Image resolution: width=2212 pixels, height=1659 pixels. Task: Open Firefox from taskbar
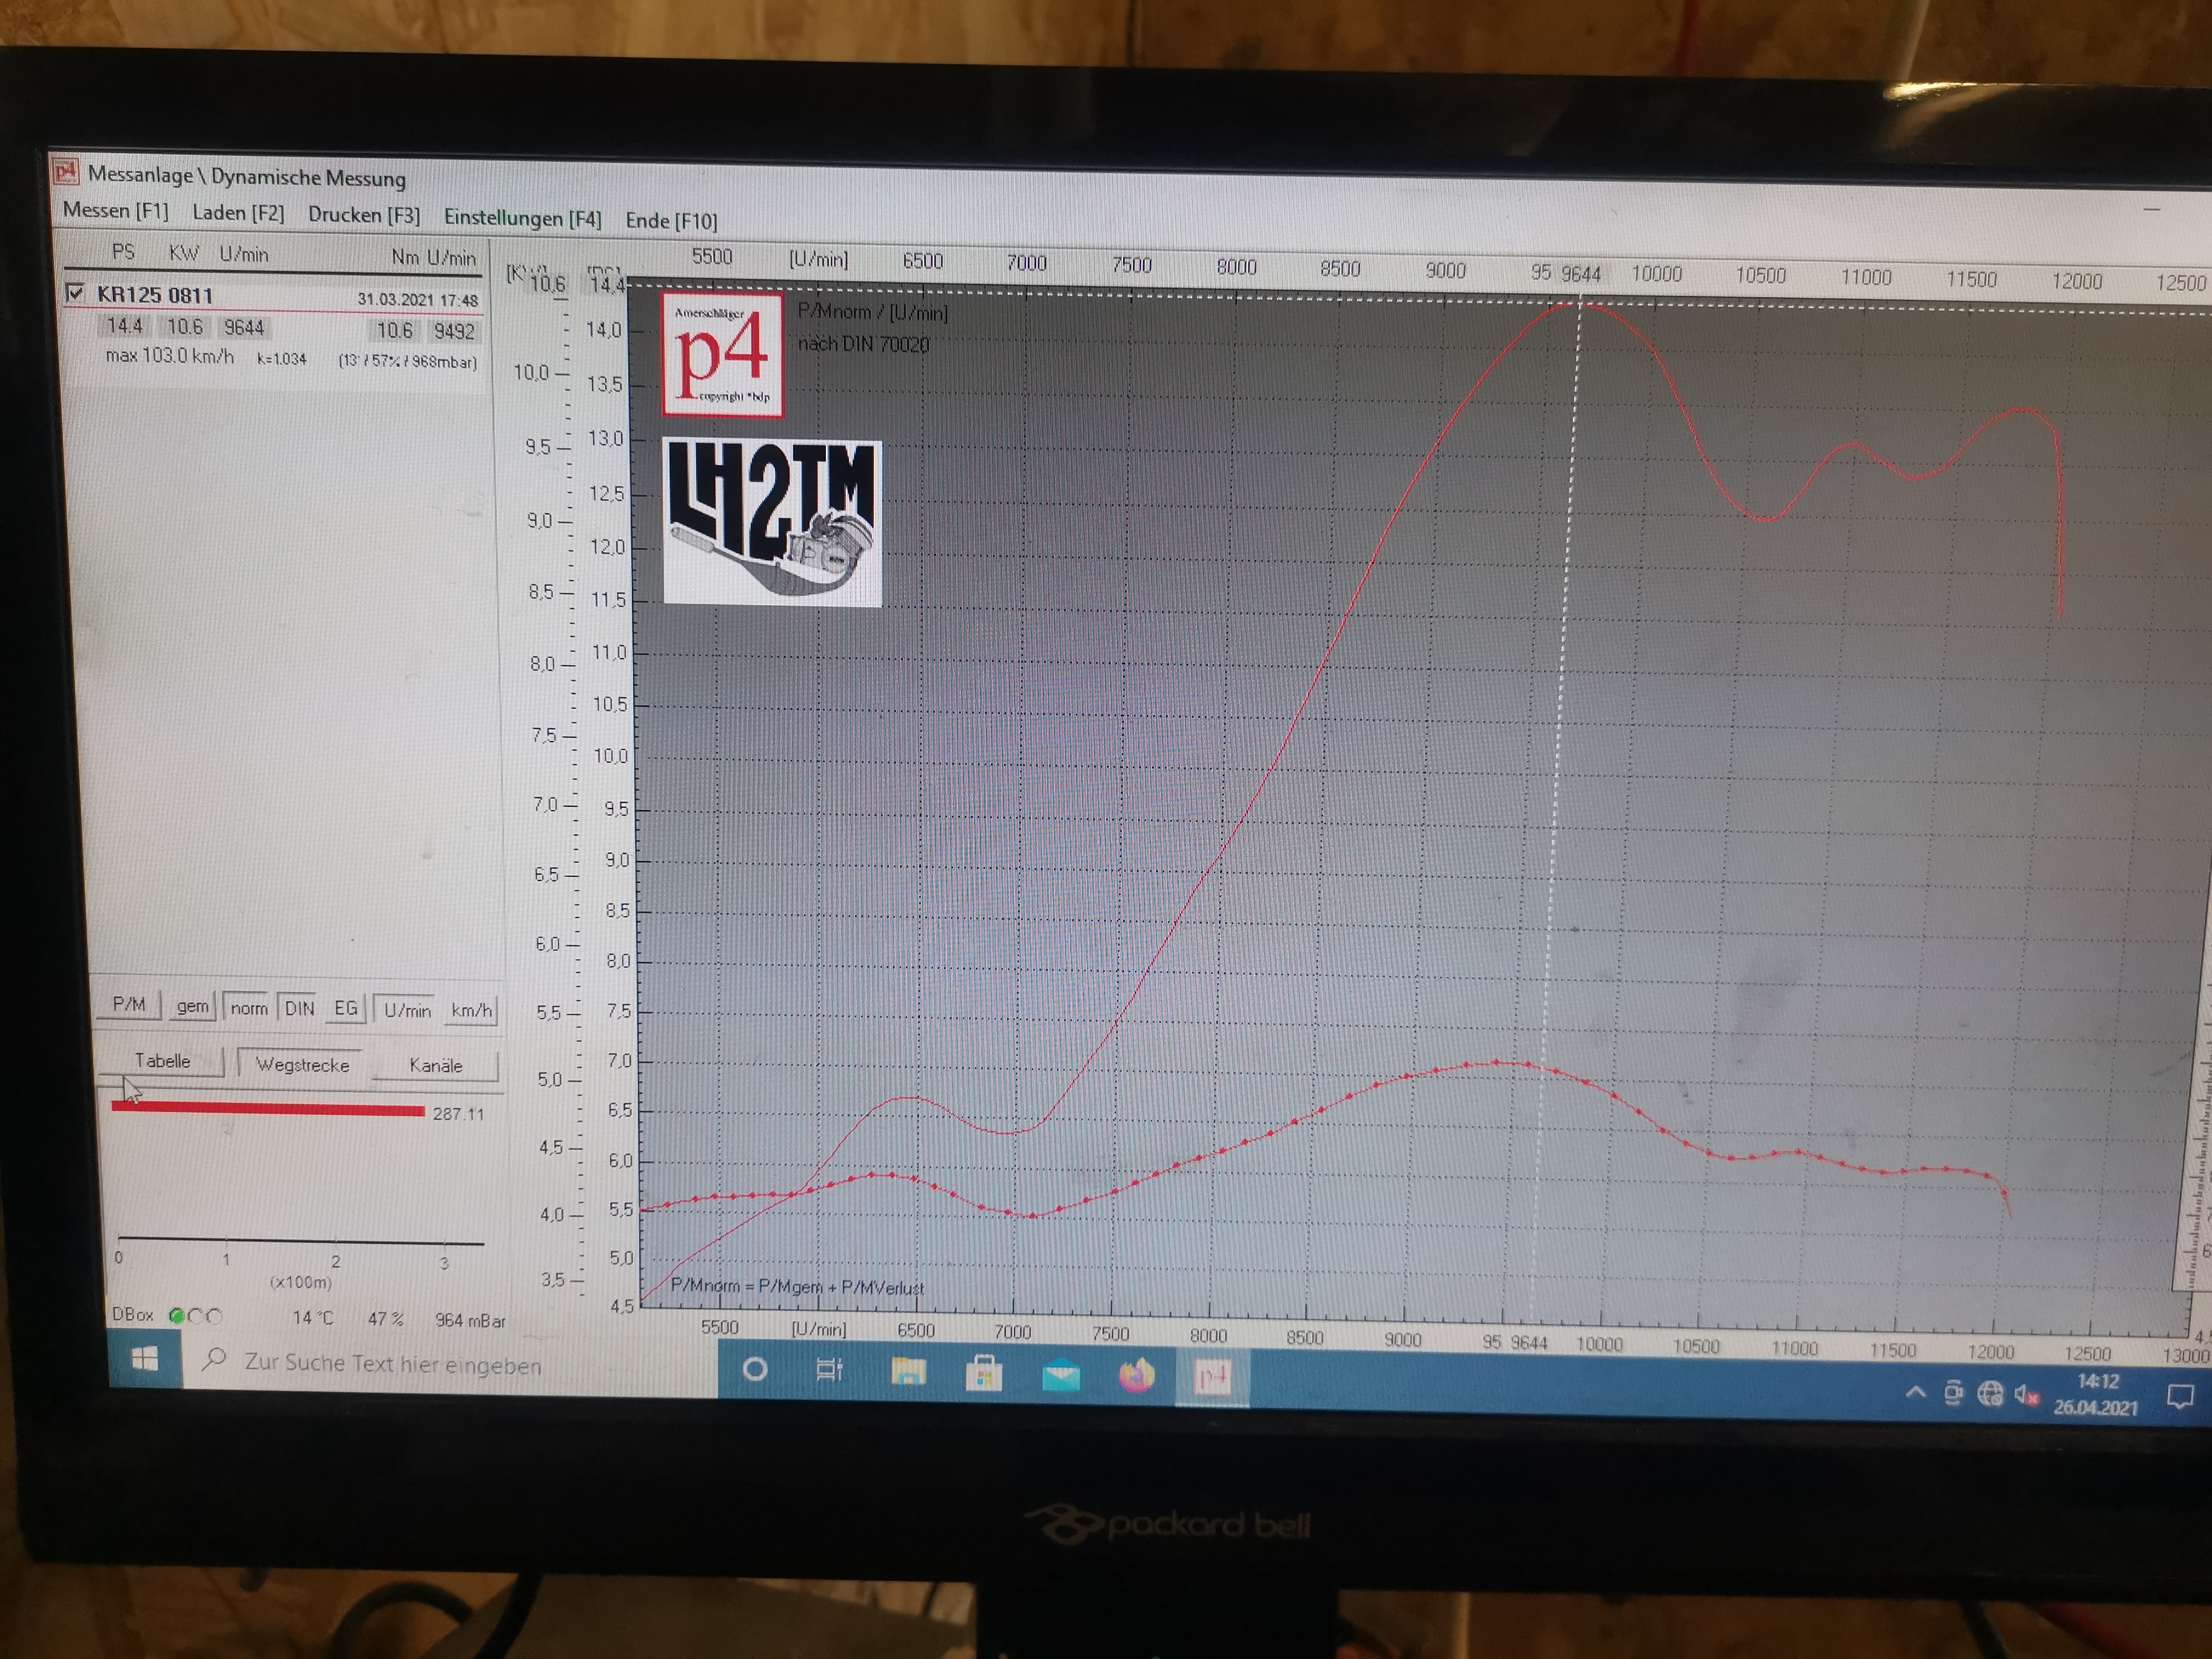click(1136, 1377)
